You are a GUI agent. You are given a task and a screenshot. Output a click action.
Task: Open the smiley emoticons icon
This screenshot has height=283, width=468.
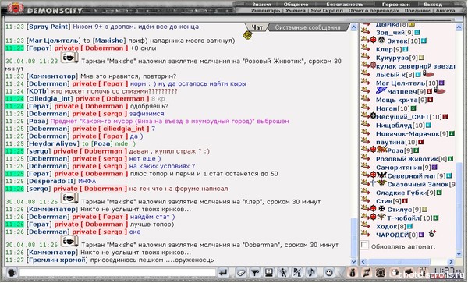tap(328, 273)
